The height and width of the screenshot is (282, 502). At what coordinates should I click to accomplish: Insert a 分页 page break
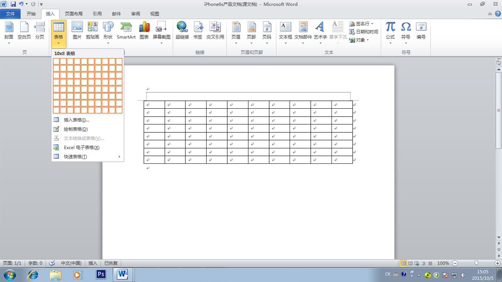tap(39, 30)
